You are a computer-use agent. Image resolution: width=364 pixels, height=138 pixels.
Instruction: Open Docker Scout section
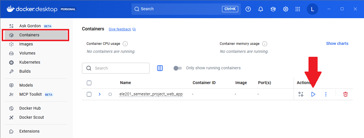coord(36,117)
